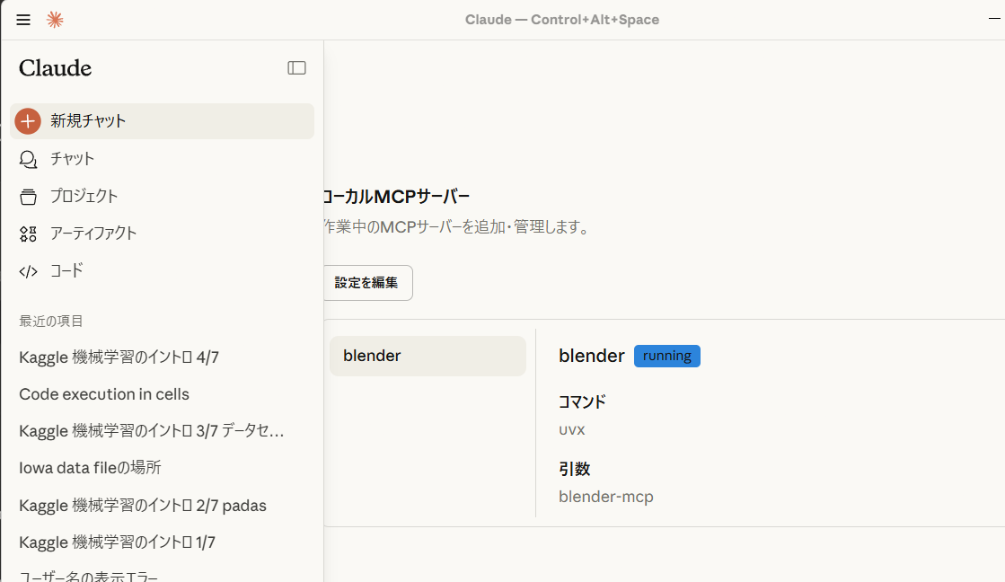Start a 新規チャット

163,121
